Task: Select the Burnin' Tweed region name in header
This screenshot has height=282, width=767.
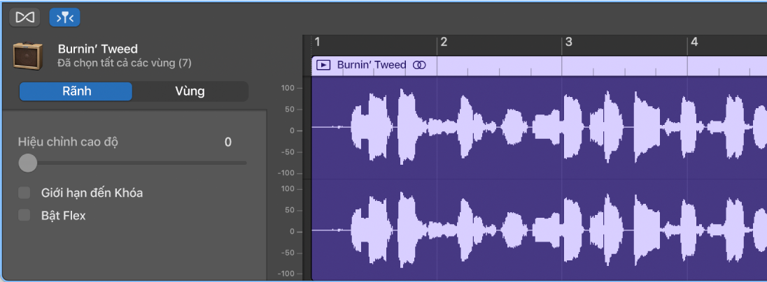Action: (371, 65)
